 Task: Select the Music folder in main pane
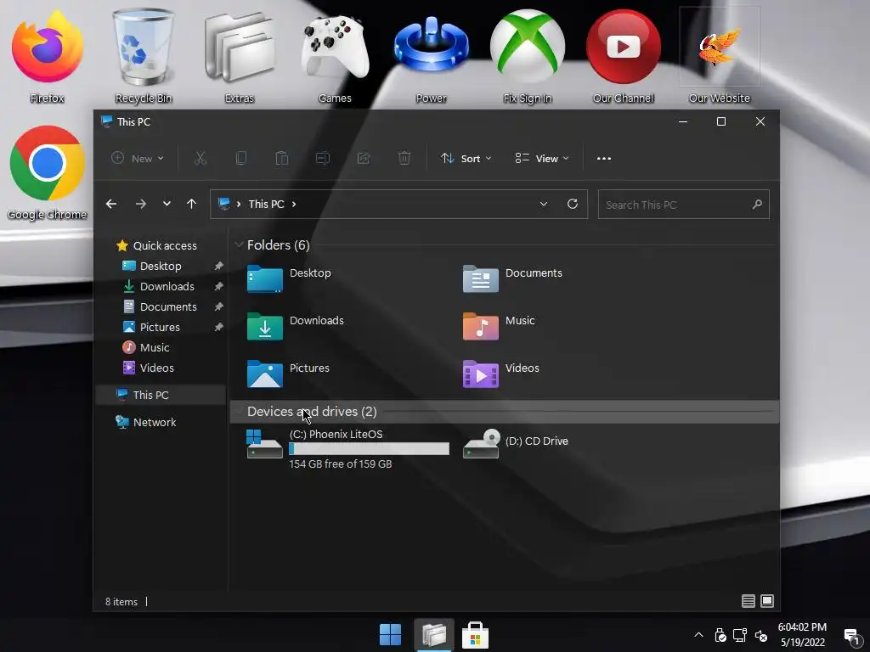(x=499, y=327)
